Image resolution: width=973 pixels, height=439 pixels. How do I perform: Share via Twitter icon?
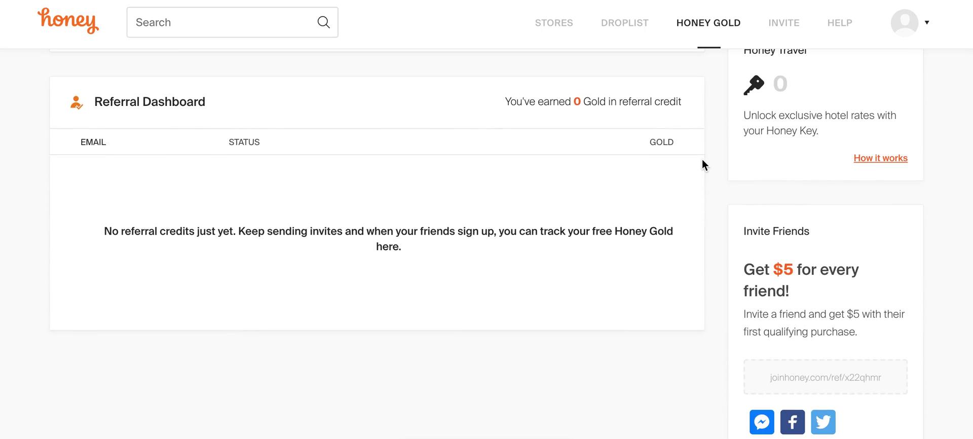pyautogui.click(x=823, y=422)
